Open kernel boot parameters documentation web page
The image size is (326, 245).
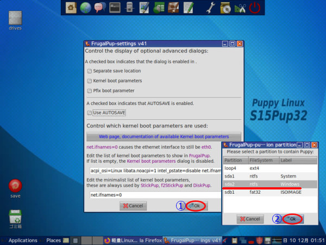(164, 137)
